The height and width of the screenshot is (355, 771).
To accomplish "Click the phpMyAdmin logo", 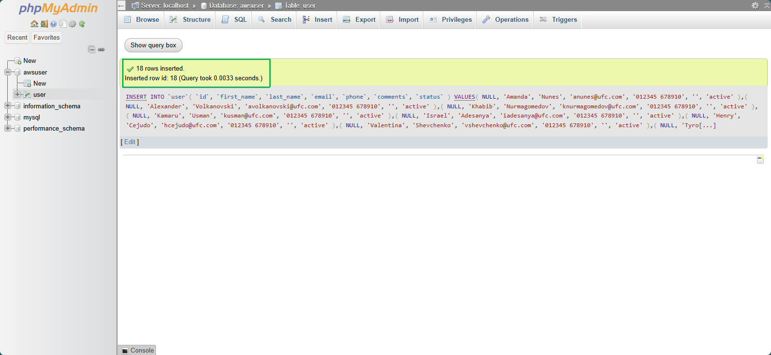I will pyautogui.click(x=58, y=8).
